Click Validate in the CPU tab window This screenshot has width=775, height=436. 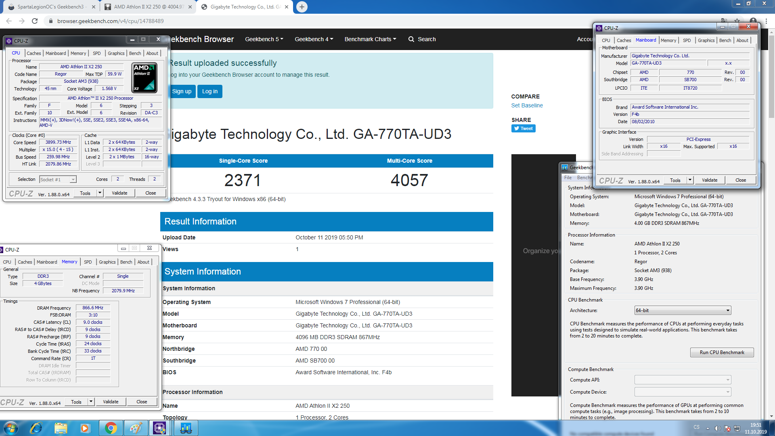pos(119,193)
